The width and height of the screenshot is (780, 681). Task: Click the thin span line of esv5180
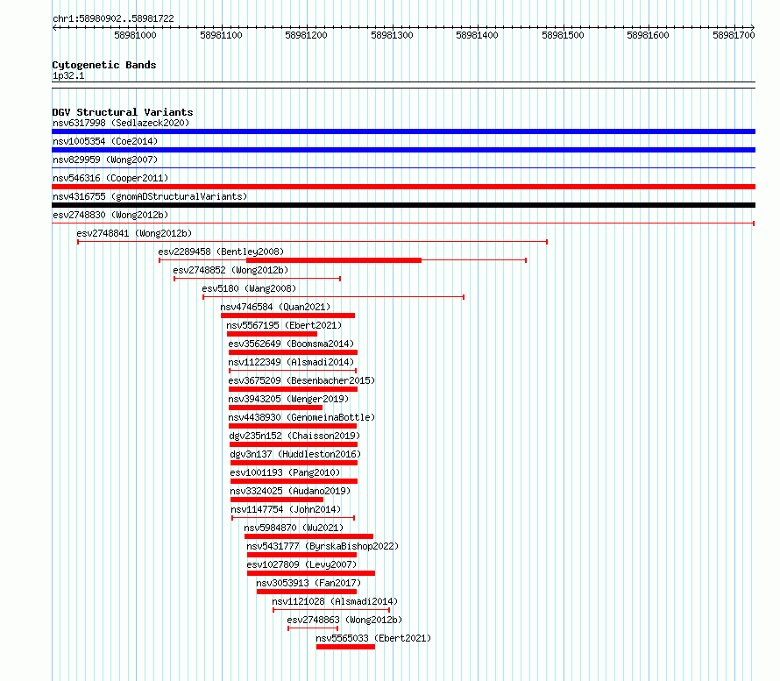click(x=333, y=297)
